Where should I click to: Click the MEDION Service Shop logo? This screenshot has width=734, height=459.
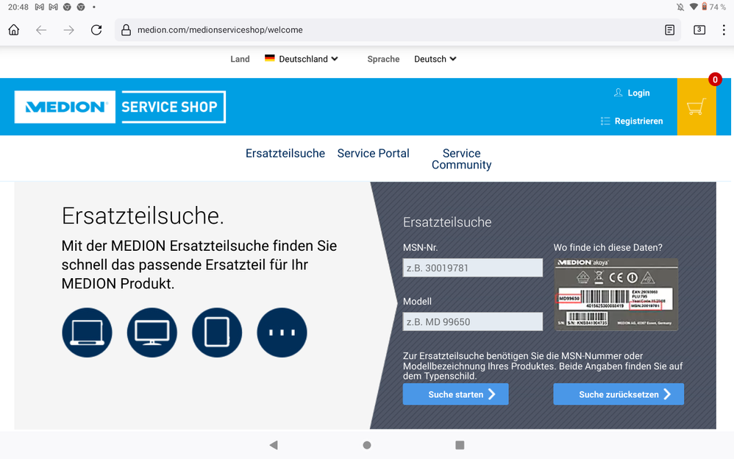(x=120, y=107)
